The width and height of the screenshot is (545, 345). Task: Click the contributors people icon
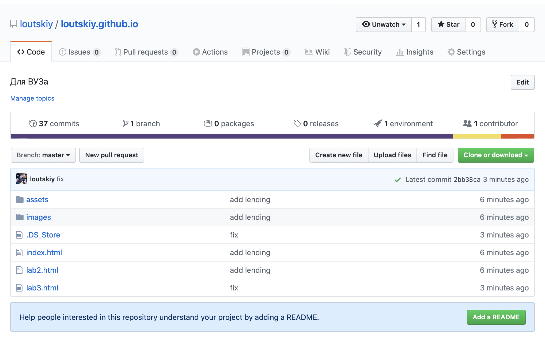467,124
